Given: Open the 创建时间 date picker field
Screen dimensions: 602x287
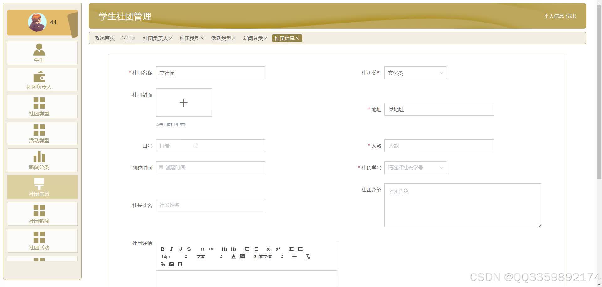Looking at the screenshot, I should pyautogui.click(x=210, y=168).
